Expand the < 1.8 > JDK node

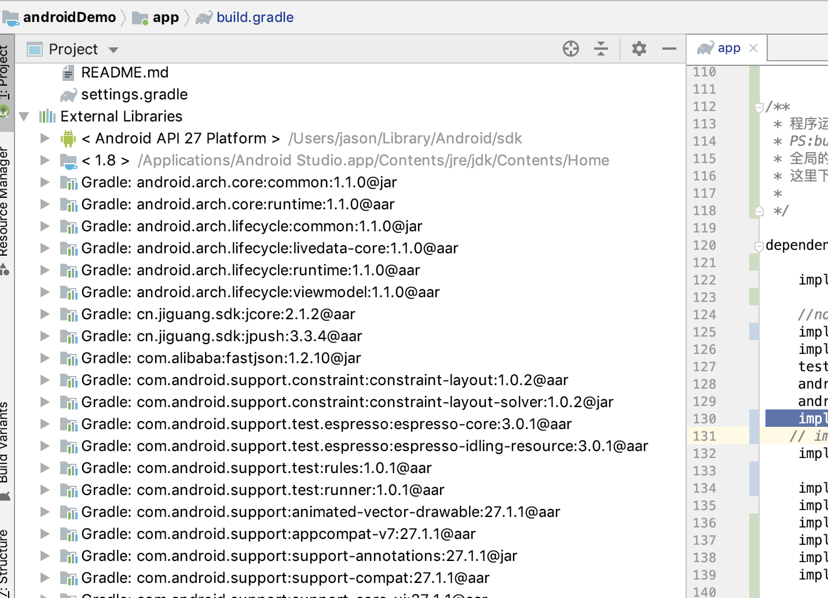click(45, 160)
